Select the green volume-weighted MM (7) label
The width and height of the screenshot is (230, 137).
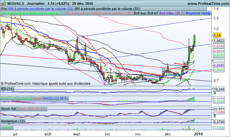[x=32, y=13]
